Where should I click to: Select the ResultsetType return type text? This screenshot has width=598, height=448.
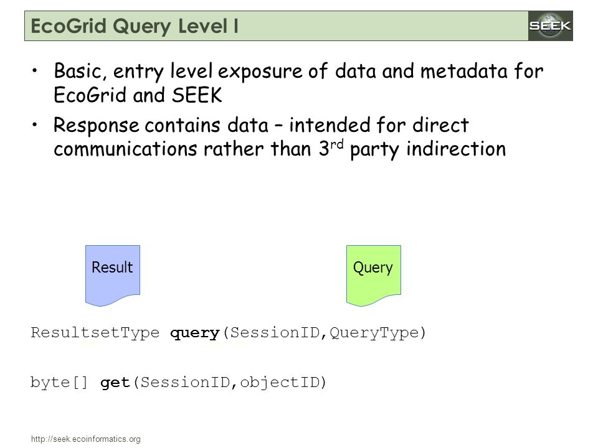pos(95,332)
